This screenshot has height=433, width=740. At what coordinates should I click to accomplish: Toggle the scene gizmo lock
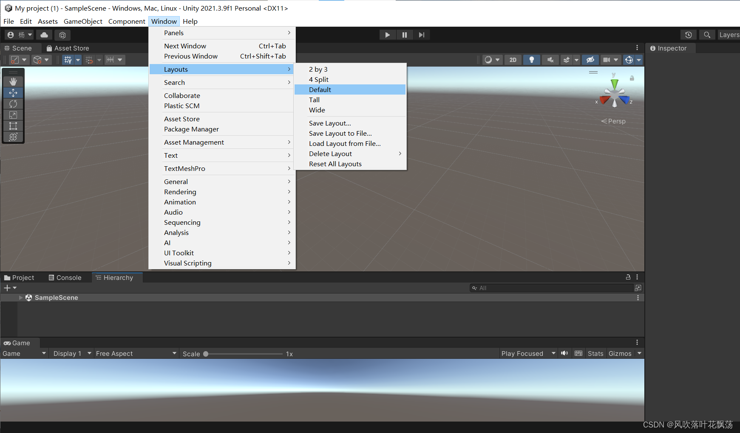[x=632, y=78]
